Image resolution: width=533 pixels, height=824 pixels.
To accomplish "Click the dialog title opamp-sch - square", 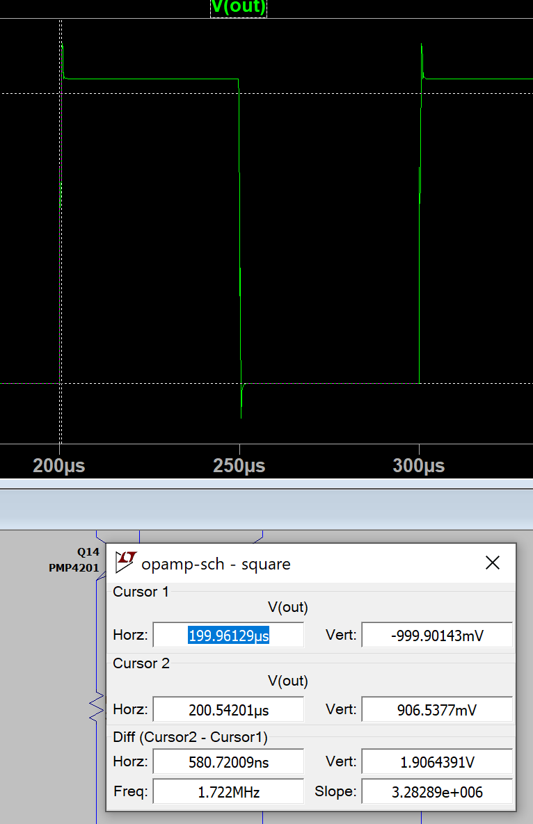I will (x=216, y=564).
